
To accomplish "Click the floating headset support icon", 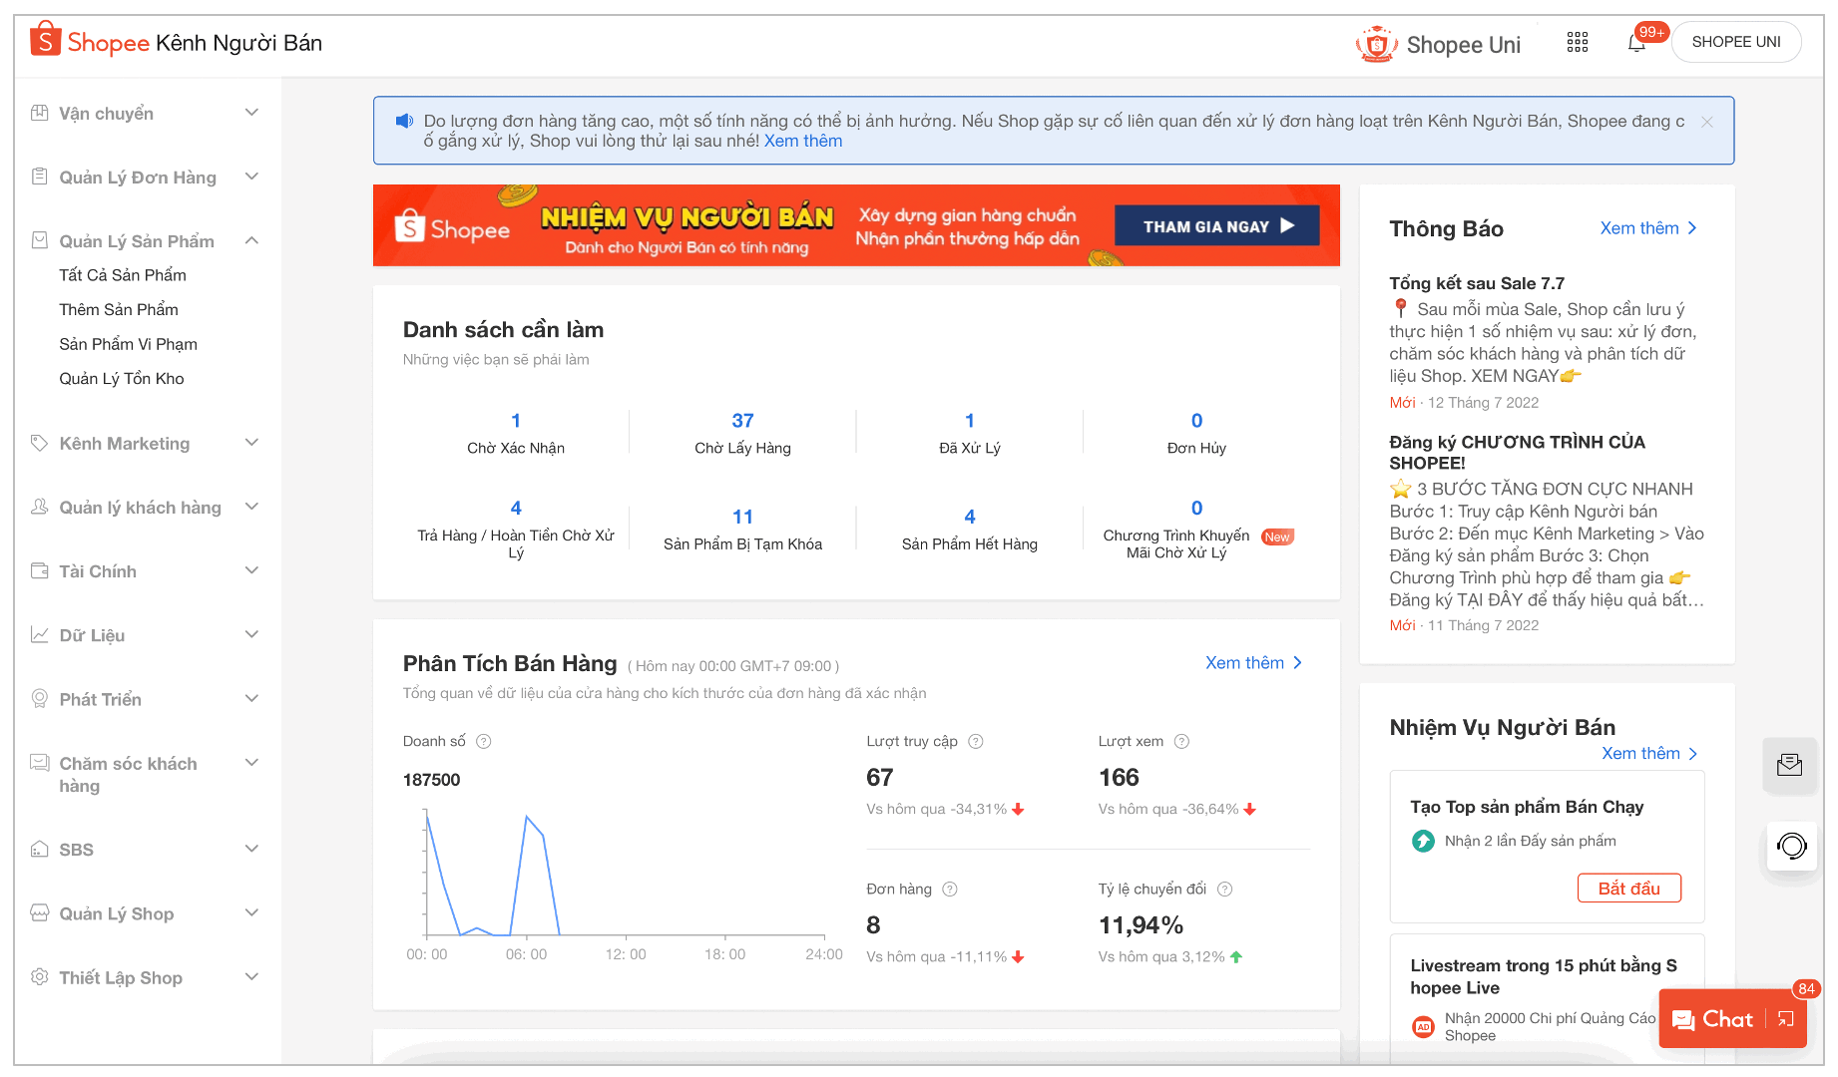I will click(1791, 846).
